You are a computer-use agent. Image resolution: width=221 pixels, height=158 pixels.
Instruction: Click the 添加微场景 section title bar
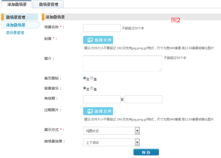coord(131,17)
